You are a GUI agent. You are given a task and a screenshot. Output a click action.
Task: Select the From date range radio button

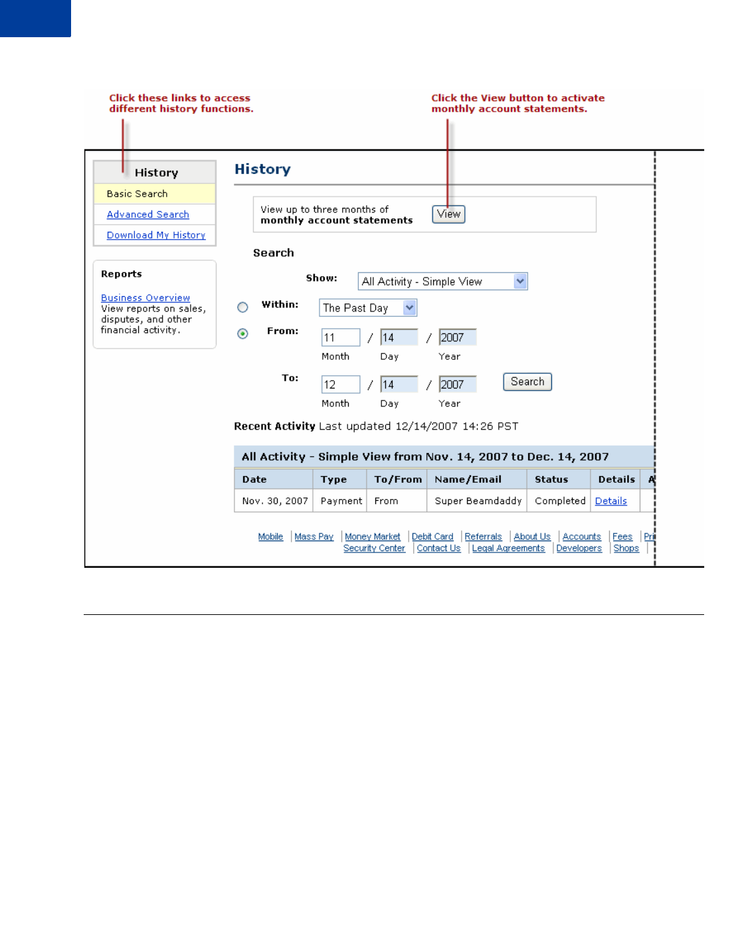click(x=242, y=333)
